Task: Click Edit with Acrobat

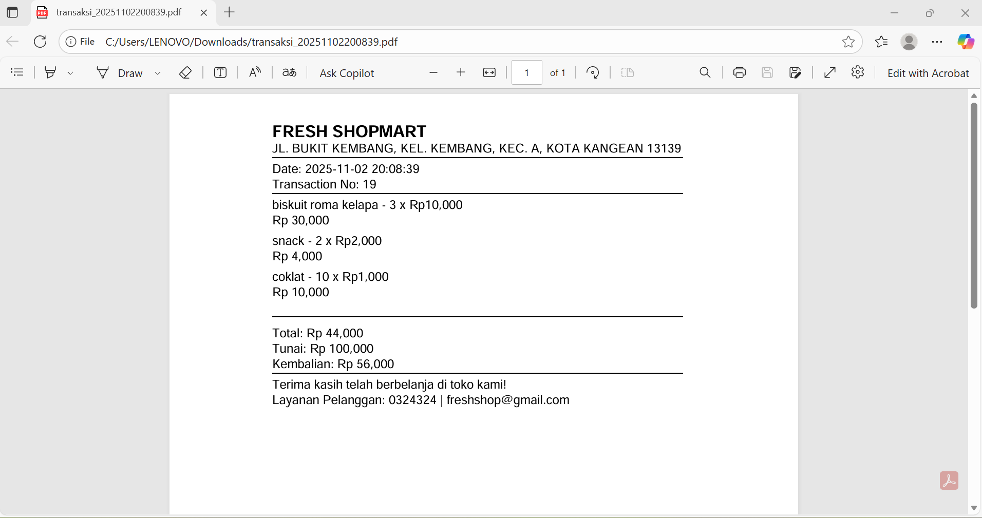Action: (928, 73)
